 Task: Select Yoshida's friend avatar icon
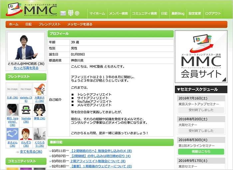pyautogui.click(x=26, y=110)
